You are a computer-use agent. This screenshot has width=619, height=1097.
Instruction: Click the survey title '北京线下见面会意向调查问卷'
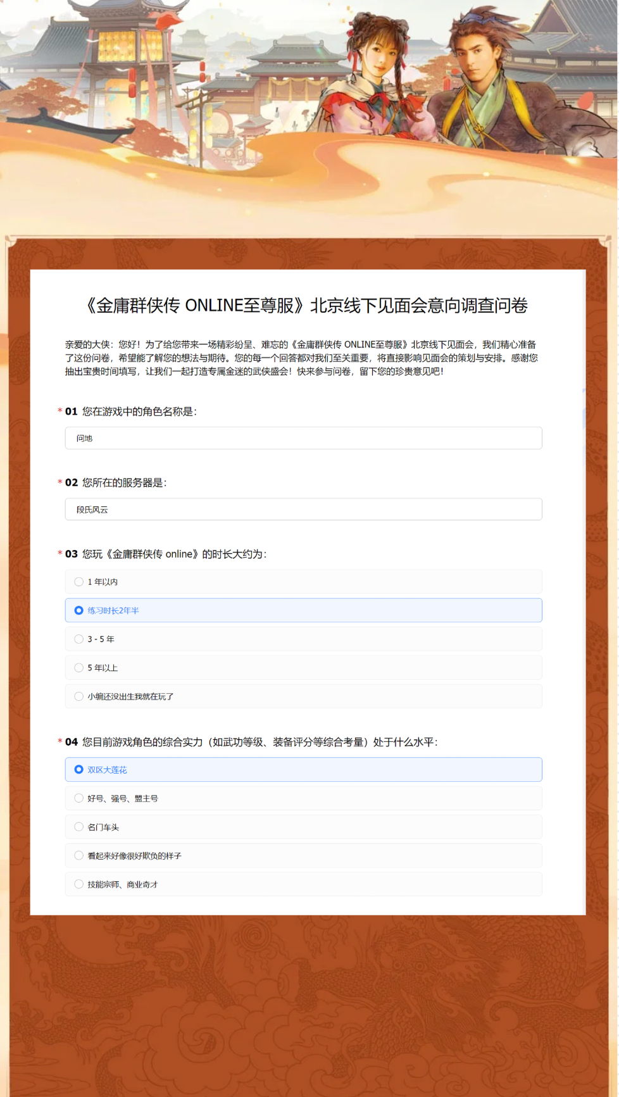419,306
